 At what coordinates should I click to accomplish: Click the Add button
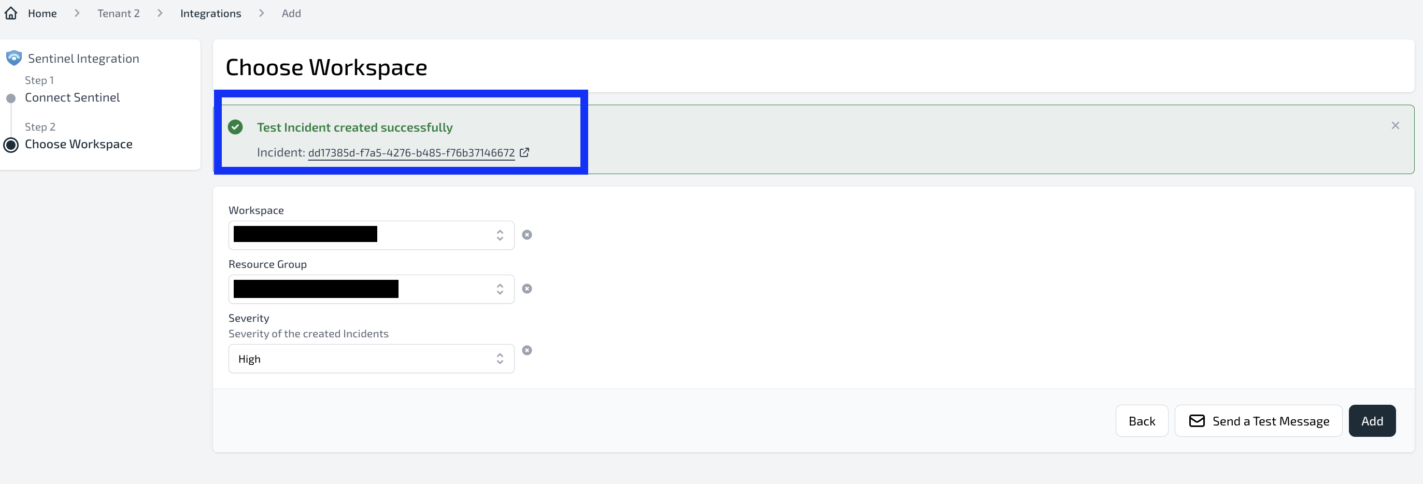coord(1372,421)
